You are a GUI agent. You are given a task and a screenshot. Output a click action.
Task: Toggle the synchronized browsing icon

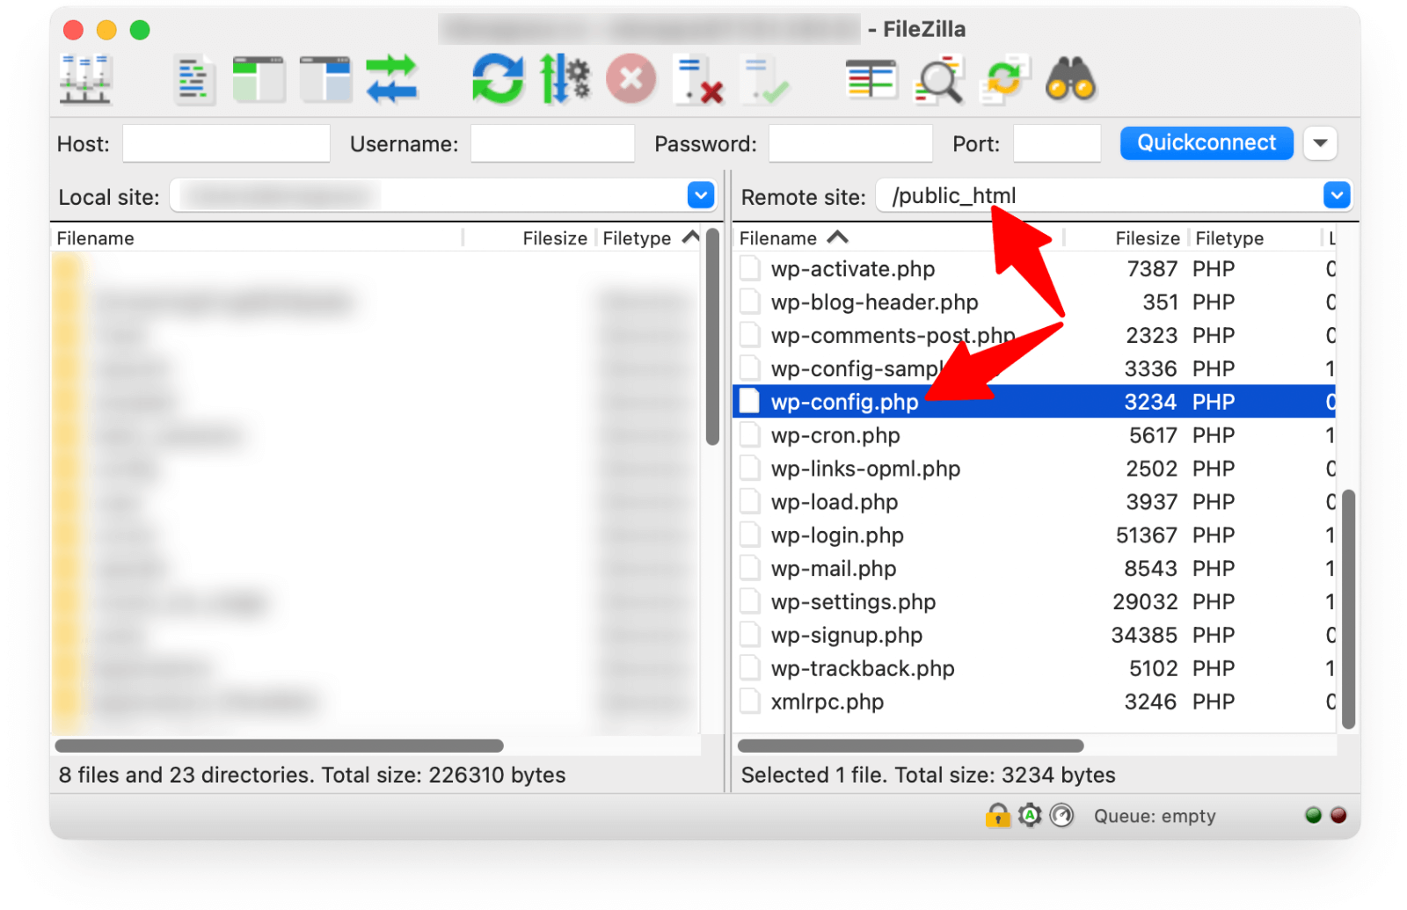click(x=1004, y=80)
